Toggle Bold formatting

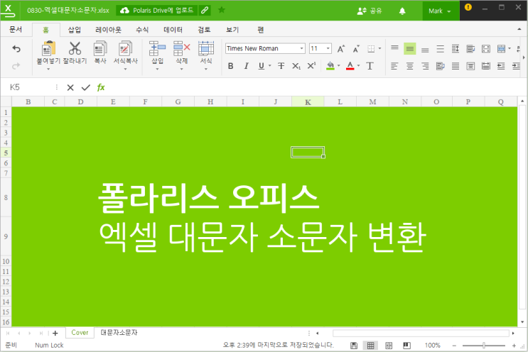pos(231,66)
